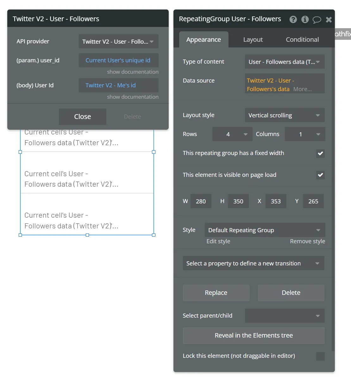Click the Close button in Twitter popup
Screen dimensions: 351x379
82,117
